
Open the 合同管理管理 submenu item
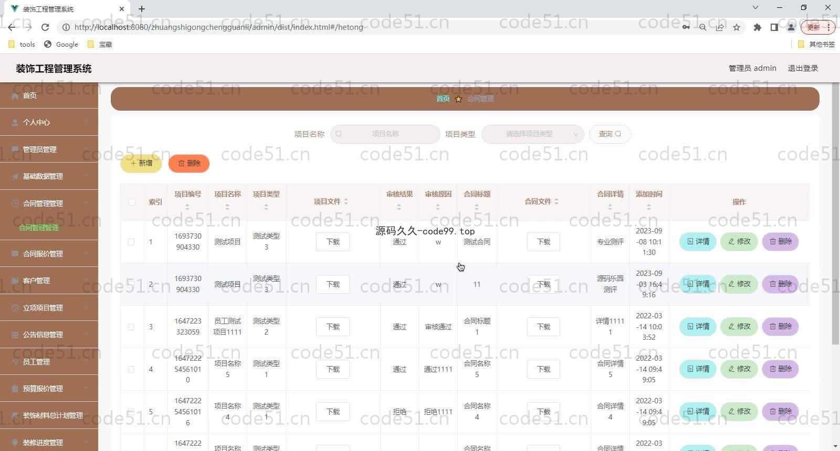click(x=39, y=228)
